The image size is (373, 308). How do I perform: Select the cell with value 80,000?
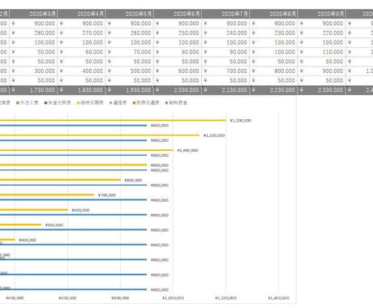[x=178, y=52]
